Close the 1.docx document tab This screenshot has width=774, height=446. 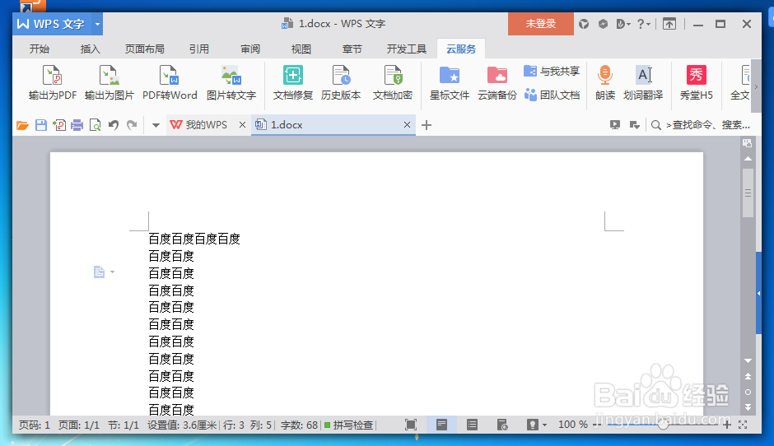click(x=407, y=125)
